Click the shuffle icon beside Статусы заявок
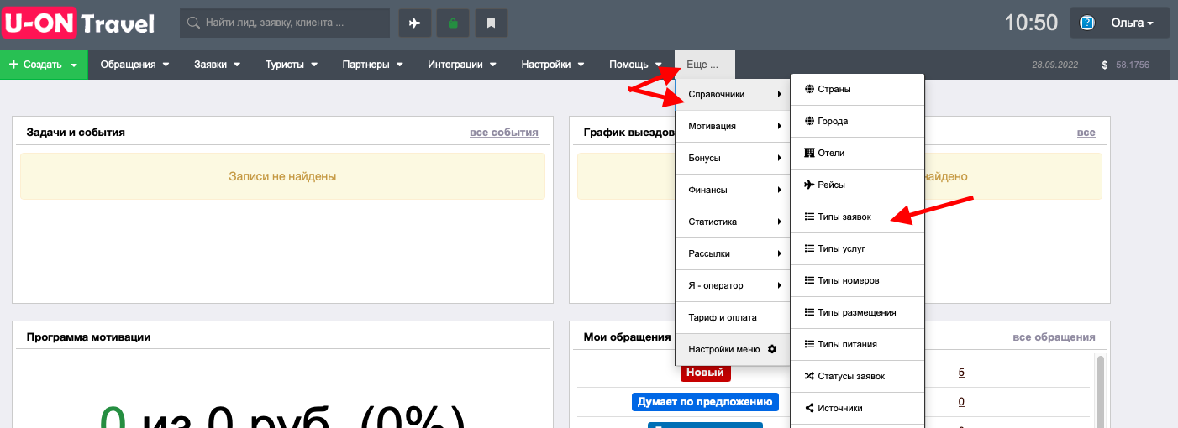This screenshot has width=1178, height=428. click(809, 376)
